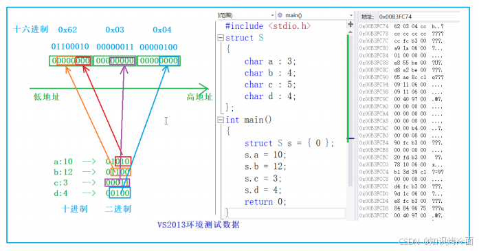Select memory row at address 0x00B3FCD0
This screenshot has width=479, height=251.
tap(401, 194)
